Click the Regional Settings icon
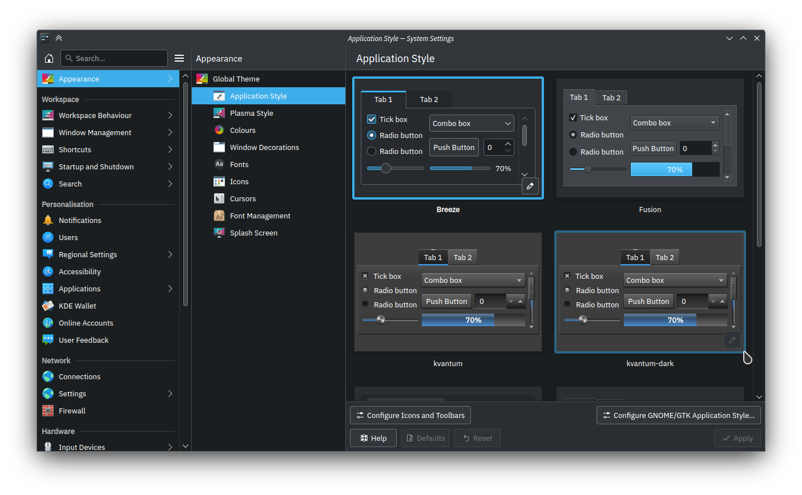 coord(48,254)
